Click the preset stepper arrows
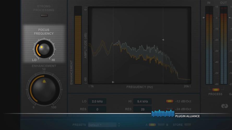The height and width of the screenshot is (130, 232). pos(119,125)
